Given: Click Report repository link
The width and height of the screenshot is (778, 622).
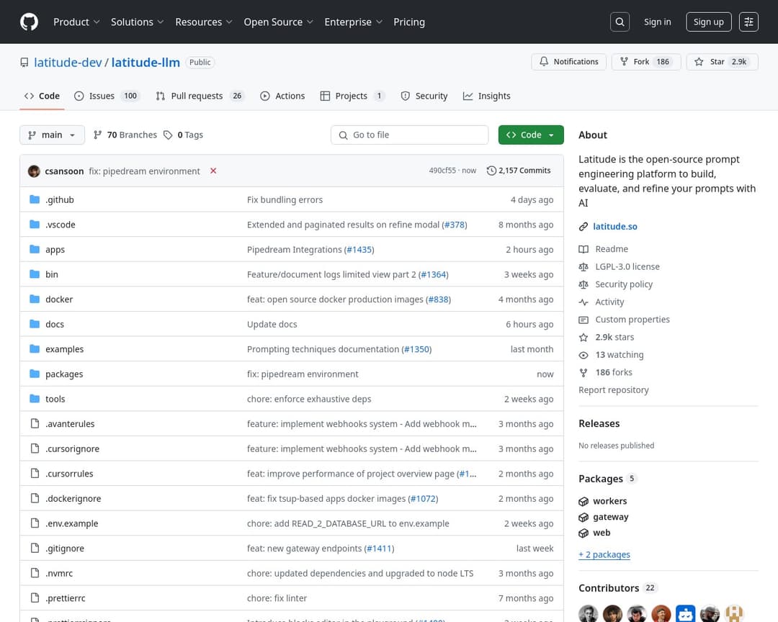Looking at the screenshot, I should 613,390.
